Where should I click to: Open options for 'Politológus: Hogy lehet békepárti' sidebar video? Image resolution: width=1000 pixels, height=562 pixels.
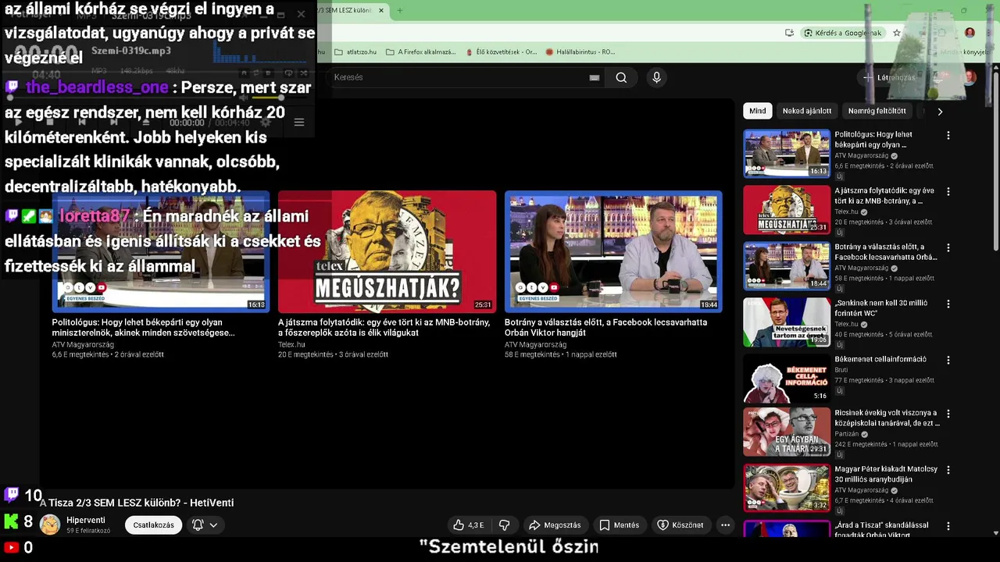coord(948,135)
